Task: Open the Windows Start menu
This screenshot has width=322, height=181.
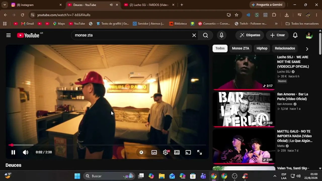Action: tap(77, 176)
